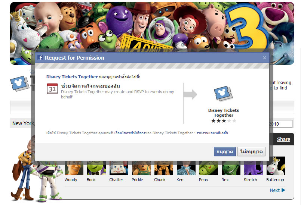Select the Ken character thumbnail
This screenshot has width=301, height=205.
[x=186, y=168]
